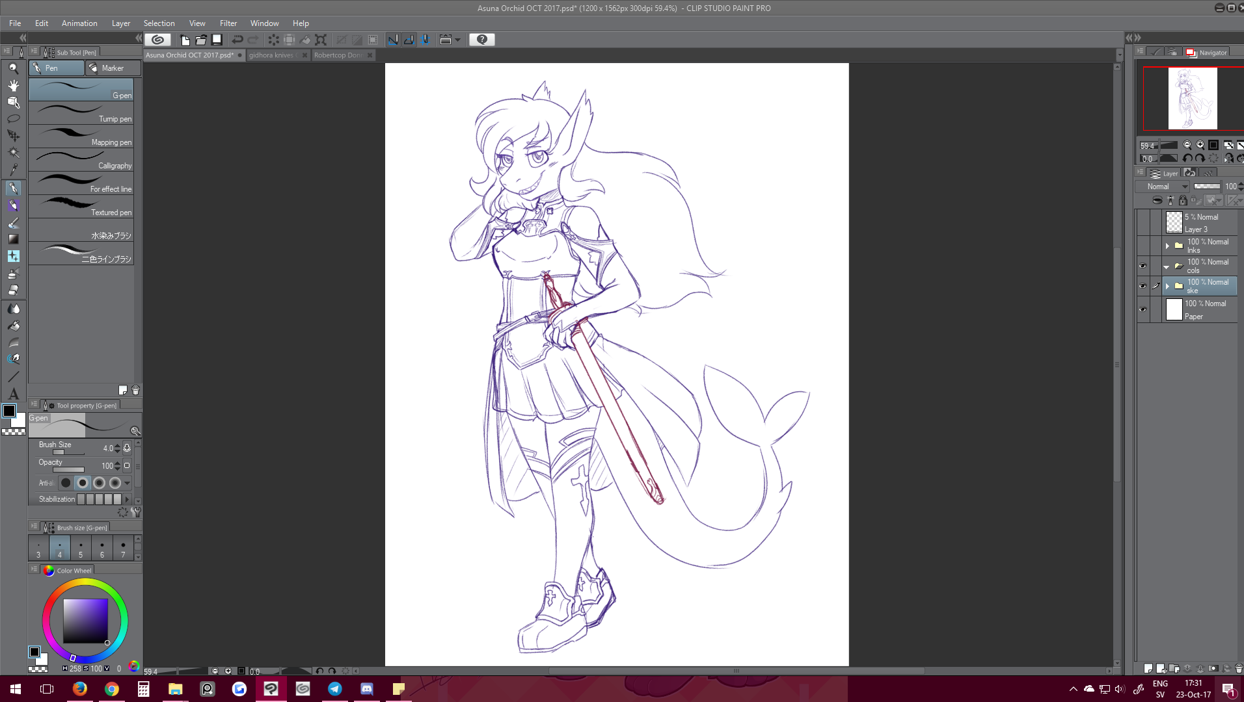Viewport: 1244px width, 702px height.
Task: Toggle visibility of Paper layer
Action: point(1143,309)
